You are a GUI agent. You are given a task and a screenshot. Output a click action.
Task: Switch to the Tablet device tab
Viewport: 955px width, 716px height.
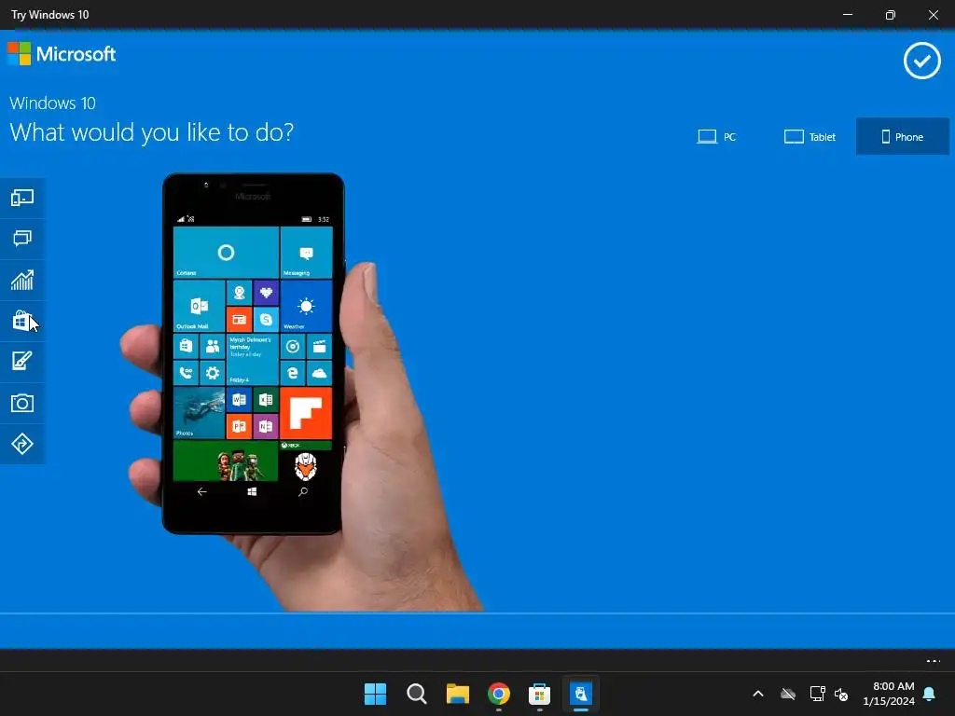tap(810, 136)
